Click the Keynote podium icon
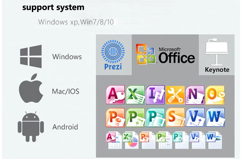Viewport: 241px width, 159px height. point(217,52)
